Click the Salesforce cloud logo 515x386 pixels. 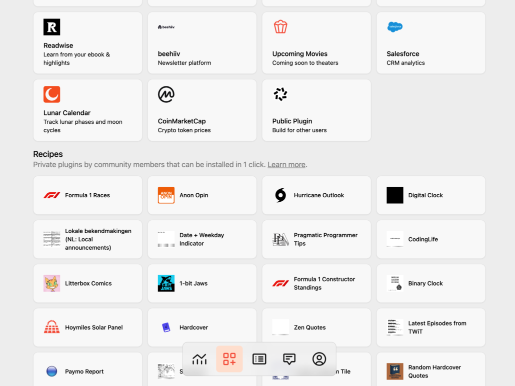(x=395, y=27)
